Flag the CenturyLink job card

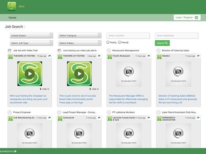tap(99, 118)
